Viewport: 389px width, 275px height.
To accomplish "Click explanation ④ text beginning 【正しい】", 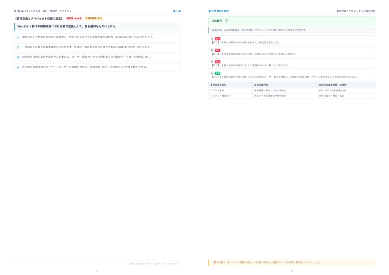I will (284, 77).
